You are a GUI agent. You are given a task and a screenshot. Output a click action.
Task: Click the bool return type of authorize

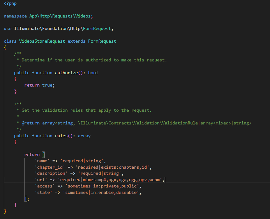93,73
